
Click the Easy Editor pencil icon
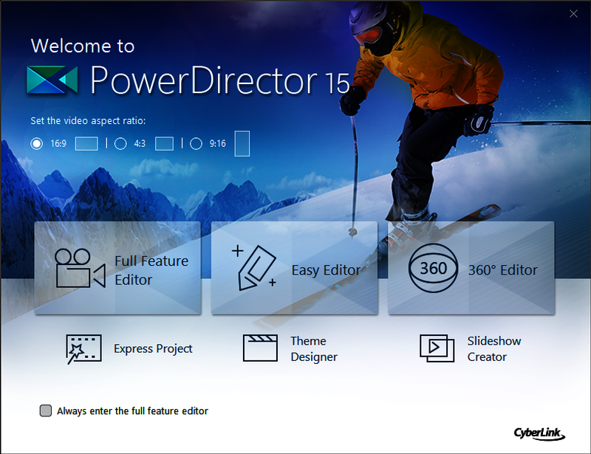click(x=254, y=268)
